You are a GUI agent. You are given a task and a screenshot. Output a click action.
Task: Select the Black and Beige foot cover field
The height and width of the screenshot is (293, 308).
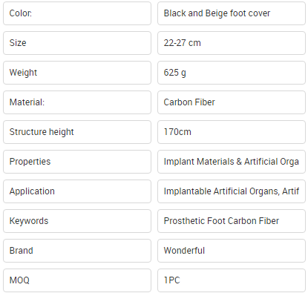pyautogui.click(x=232, y=13)
